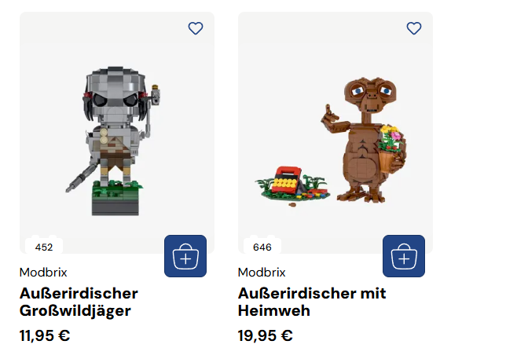Screen dimensions: 506x359
Task: Open the Außerirdischer Großwildjäger product title
Action: click(79, 302)
